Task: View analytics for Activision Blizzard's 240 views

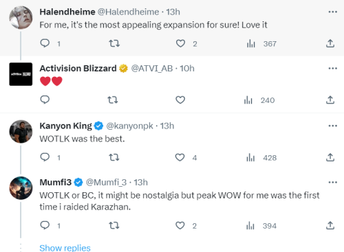Action: [259, 100]
